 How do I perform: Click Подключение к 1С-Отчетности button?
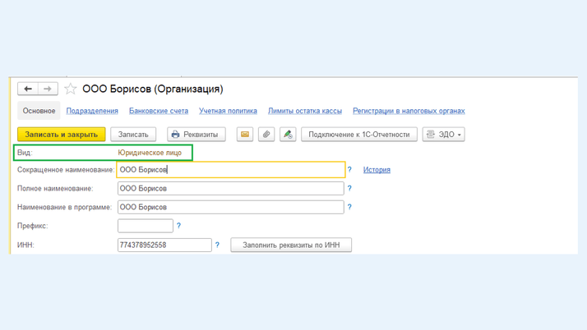click(359, 134)
